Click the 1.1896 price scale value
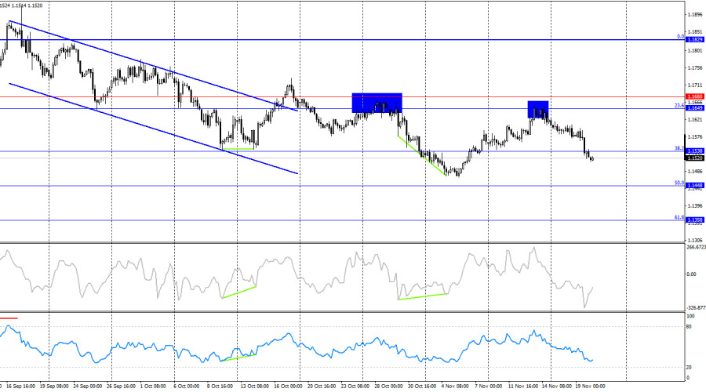Viewport: 706px width, 392px height. pos(695,15)
